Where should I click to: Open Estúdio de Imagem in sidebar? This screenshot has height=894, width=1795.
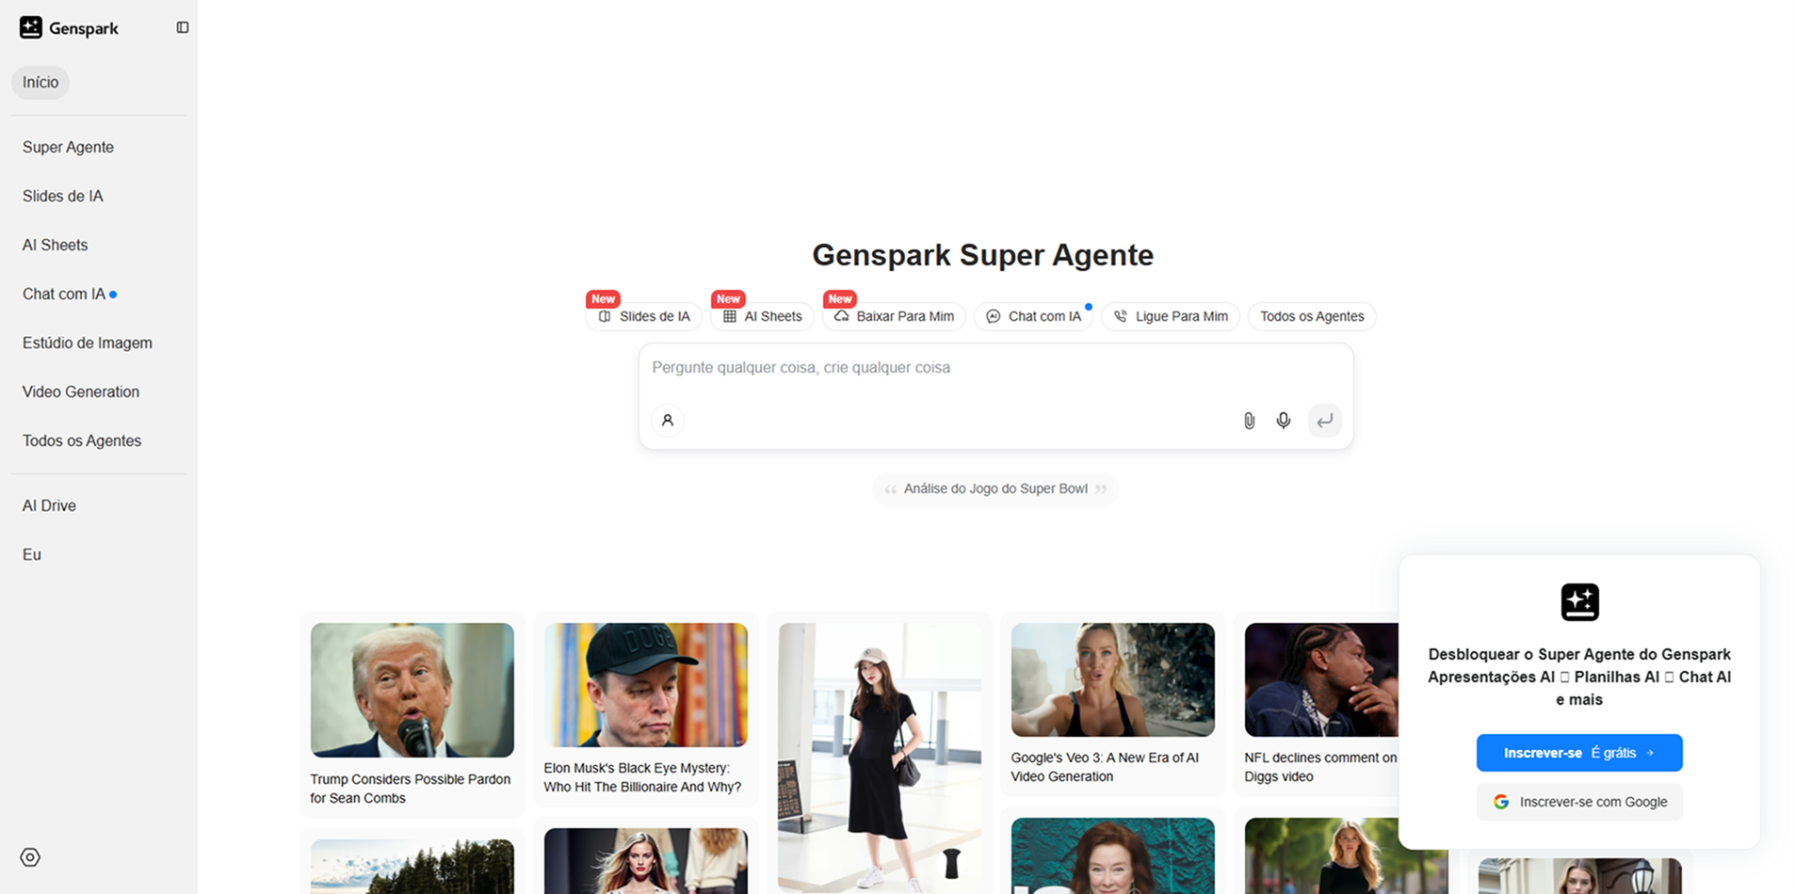pyautogui.click(x=88, y=343)
